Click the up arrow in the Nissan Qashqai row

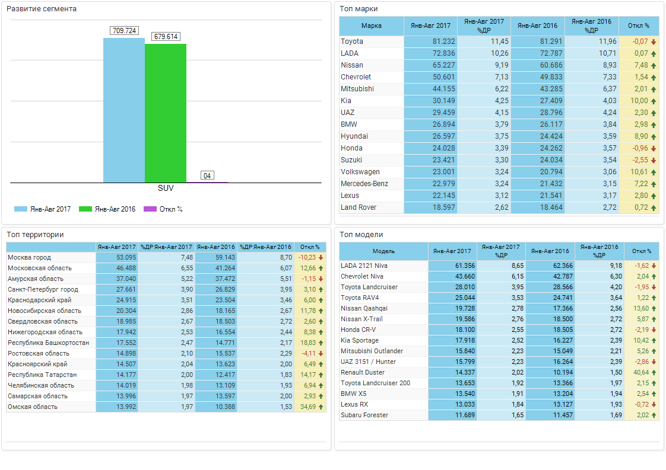point(654,309)
